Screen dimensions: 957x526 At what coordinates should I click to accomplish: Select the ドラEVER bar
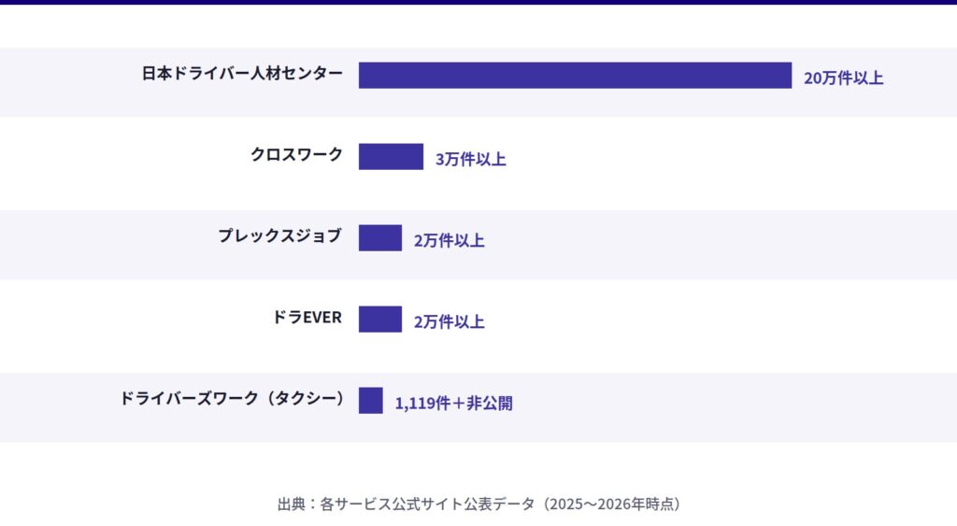(x=380, y=320)
